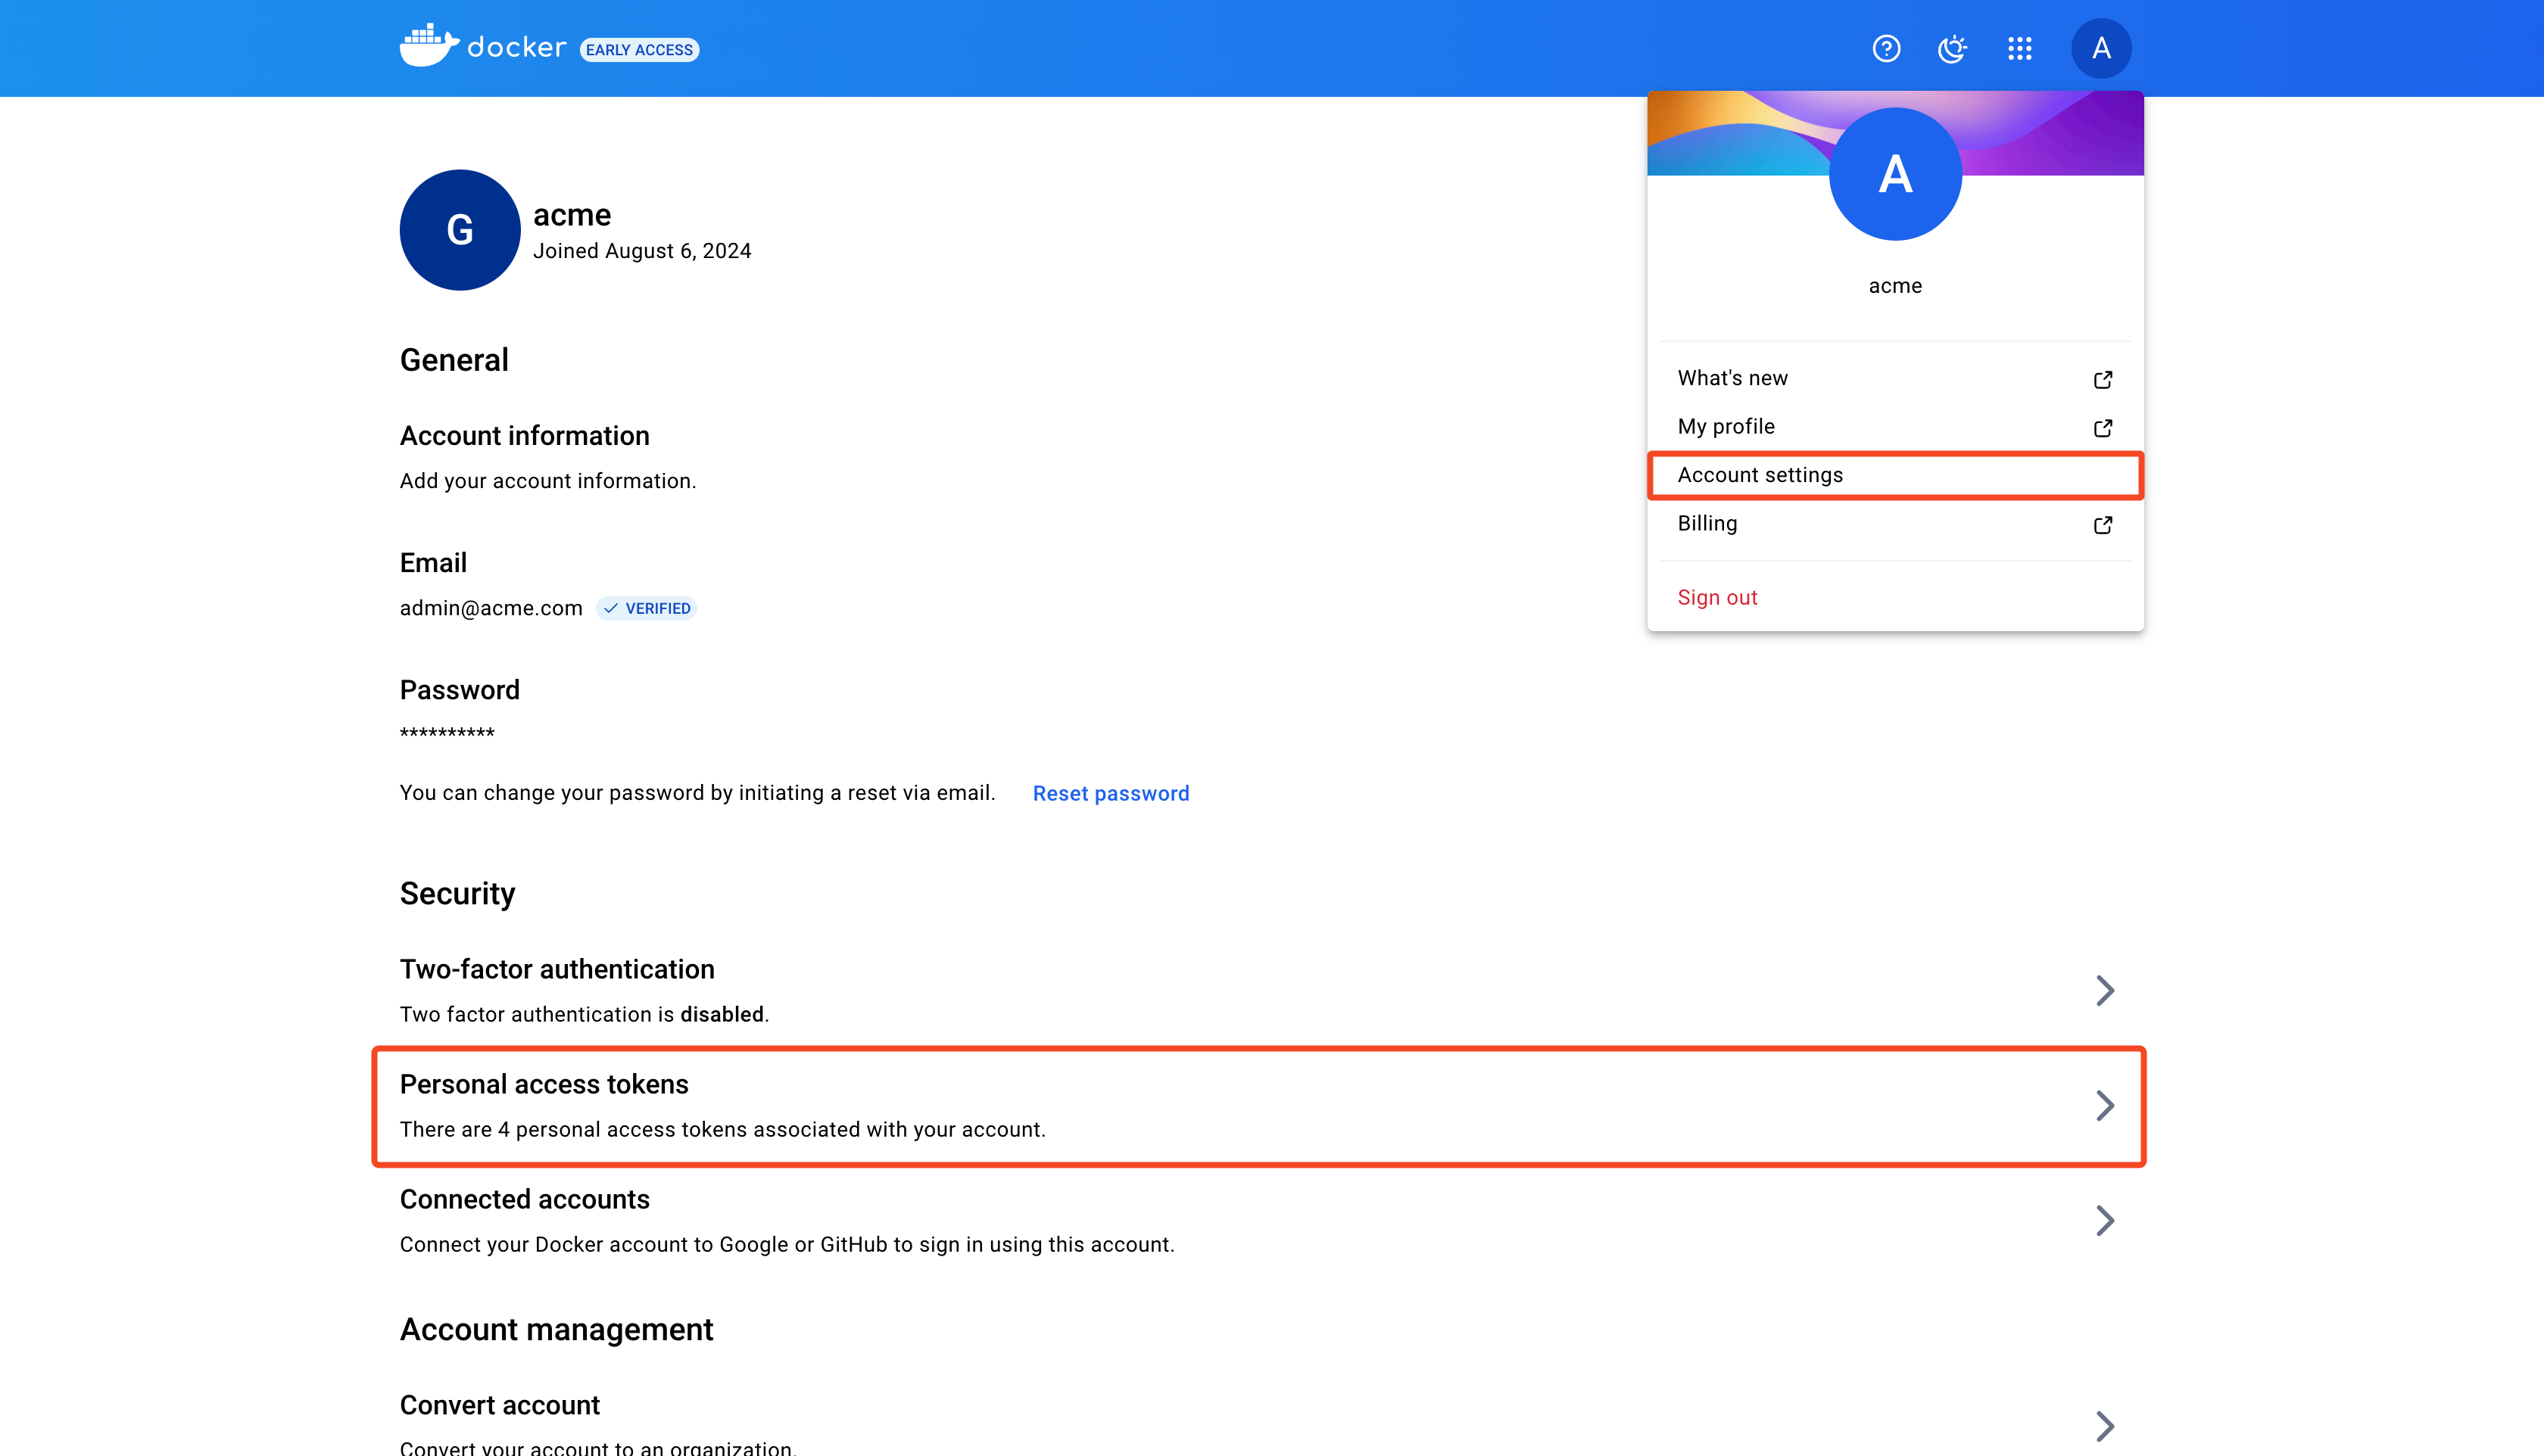Viewport: 2544px width, 1456px height.
Task: Click the VERIFIED email badge
Action: tap(647, 608)
